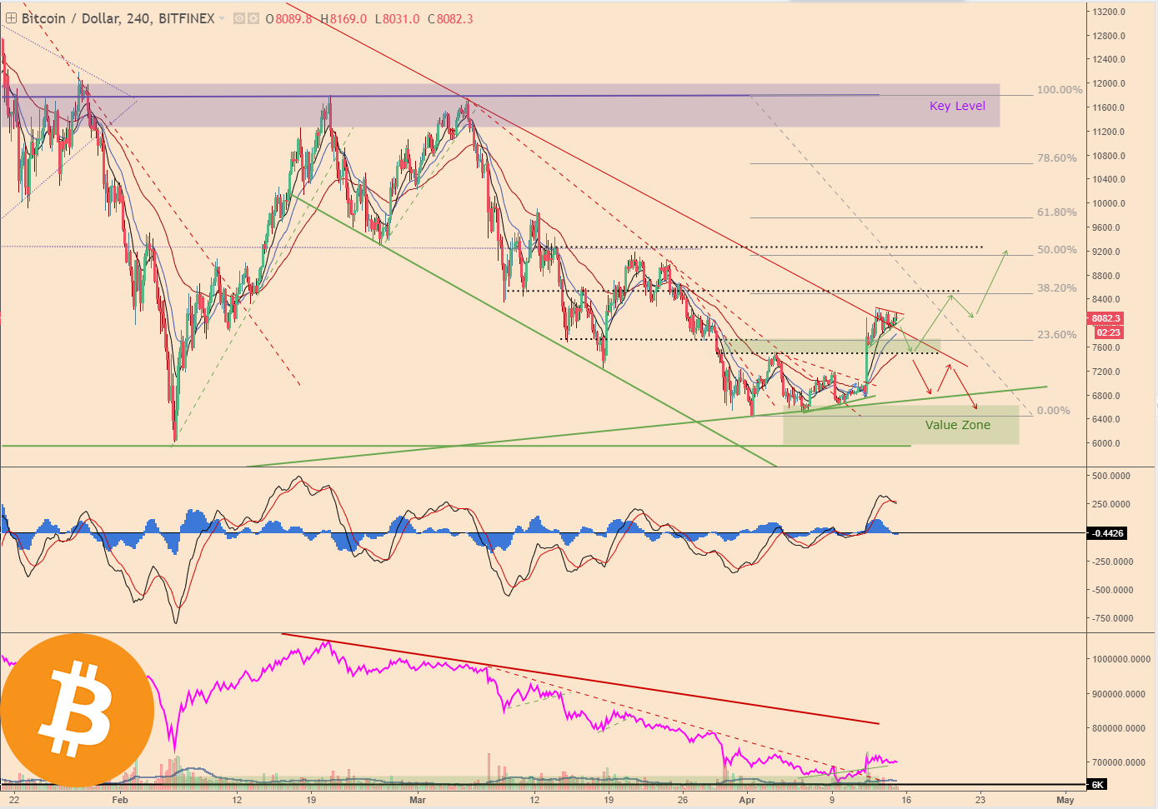Screen dimensions: 1158x809
Task: Click the 6K volume value label
Action: coord(1098,785)
